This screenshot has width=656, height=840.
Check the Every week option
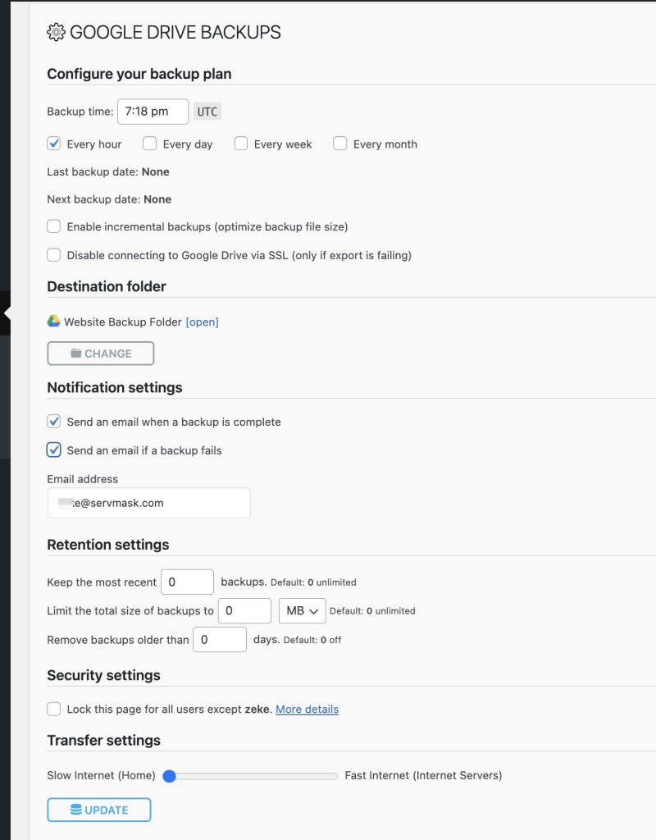coord(241,144)
